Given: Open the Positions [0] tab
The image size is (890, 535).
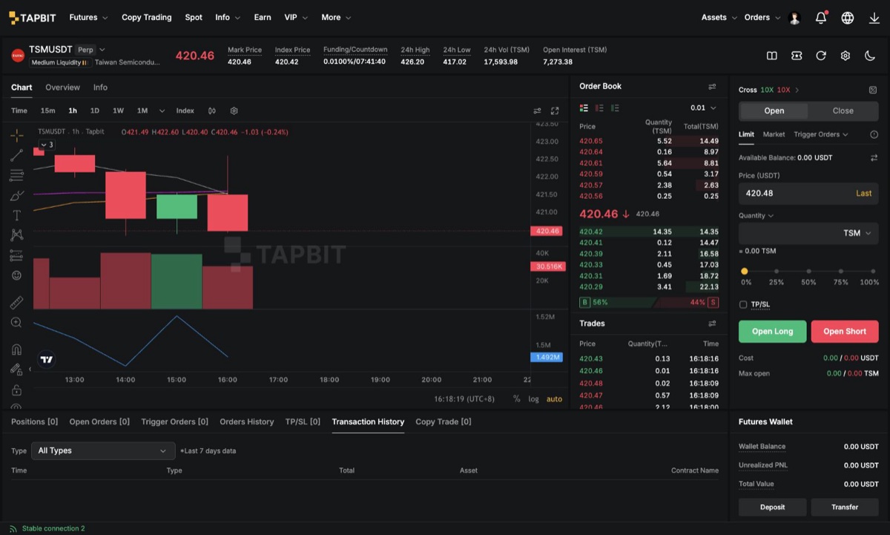Looking at the screenshot, I should 34,421.
